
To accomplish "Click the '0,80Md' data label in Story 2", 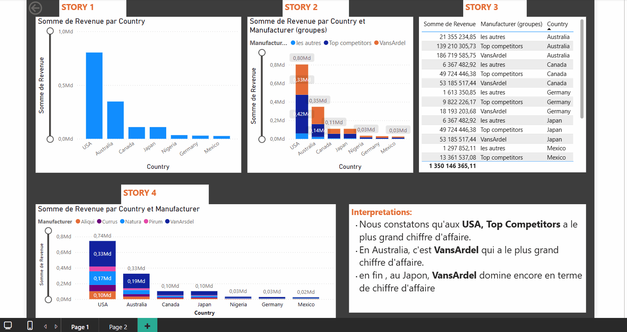I will pos(302,58).
